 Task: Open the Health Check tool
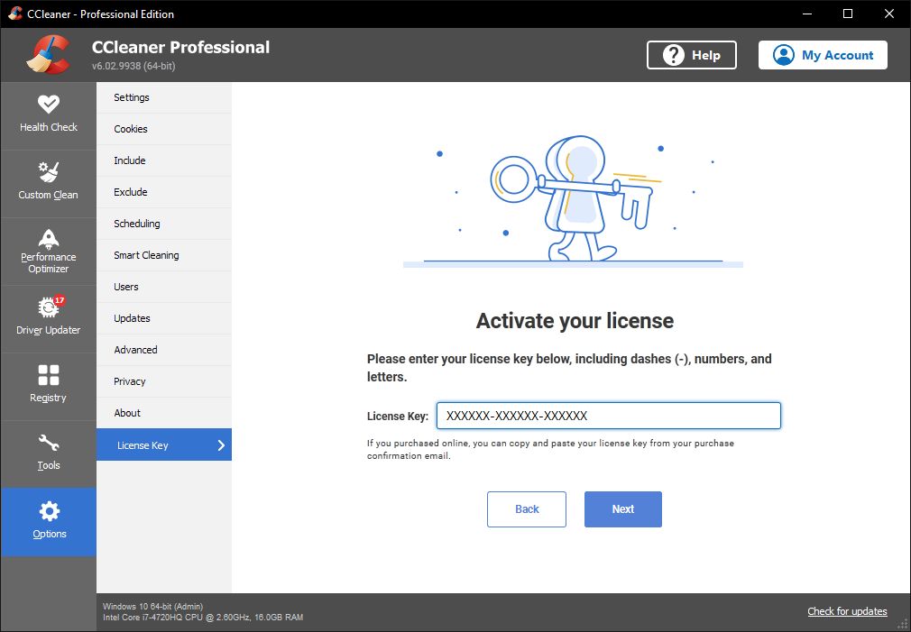coord(49,114)
